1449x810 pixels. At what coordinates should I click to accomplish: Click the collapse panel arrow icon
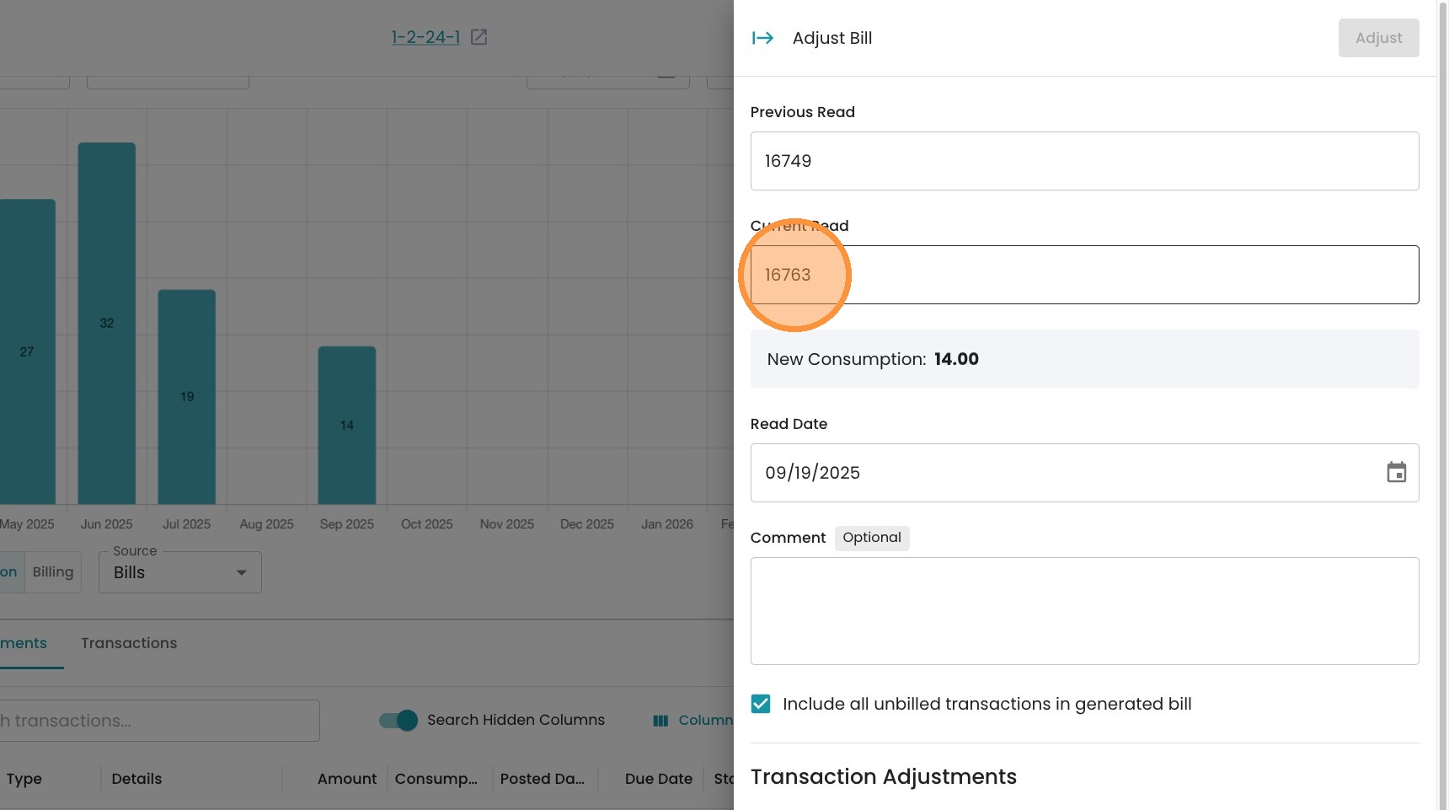click(x=762, y=38)
